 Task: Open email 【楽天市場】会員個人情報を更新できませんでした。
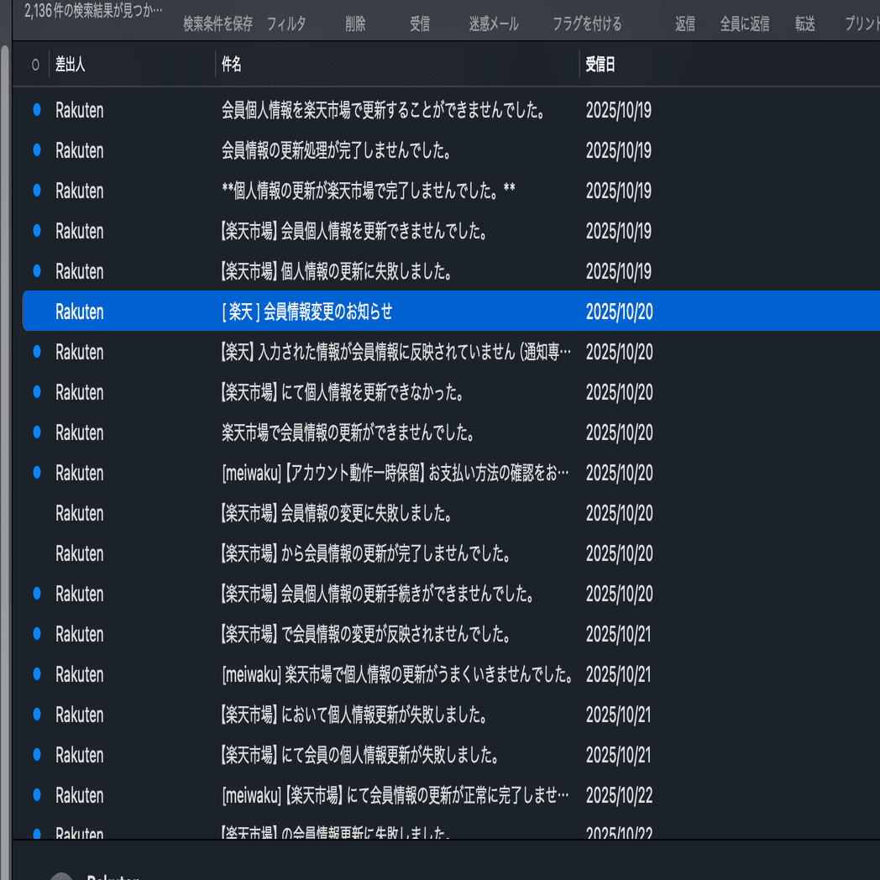451,231
